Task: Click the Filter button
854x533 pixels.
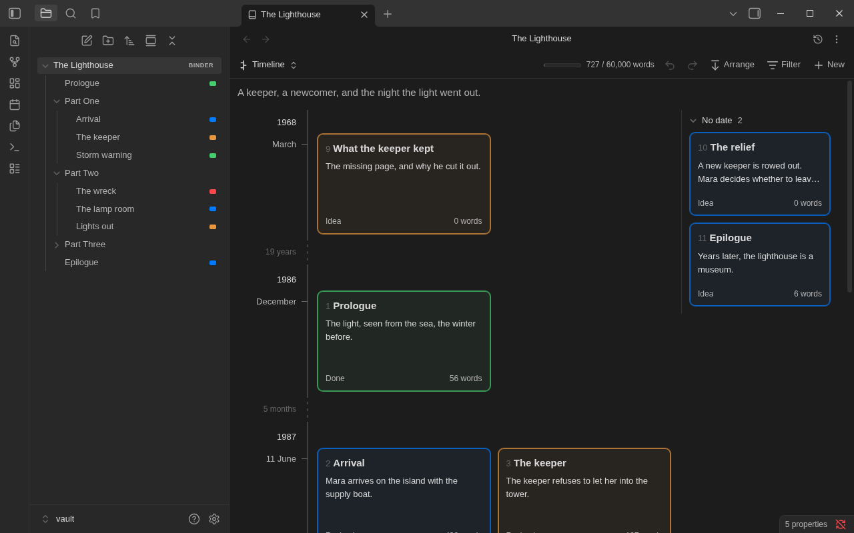Action: coord(784,65)
